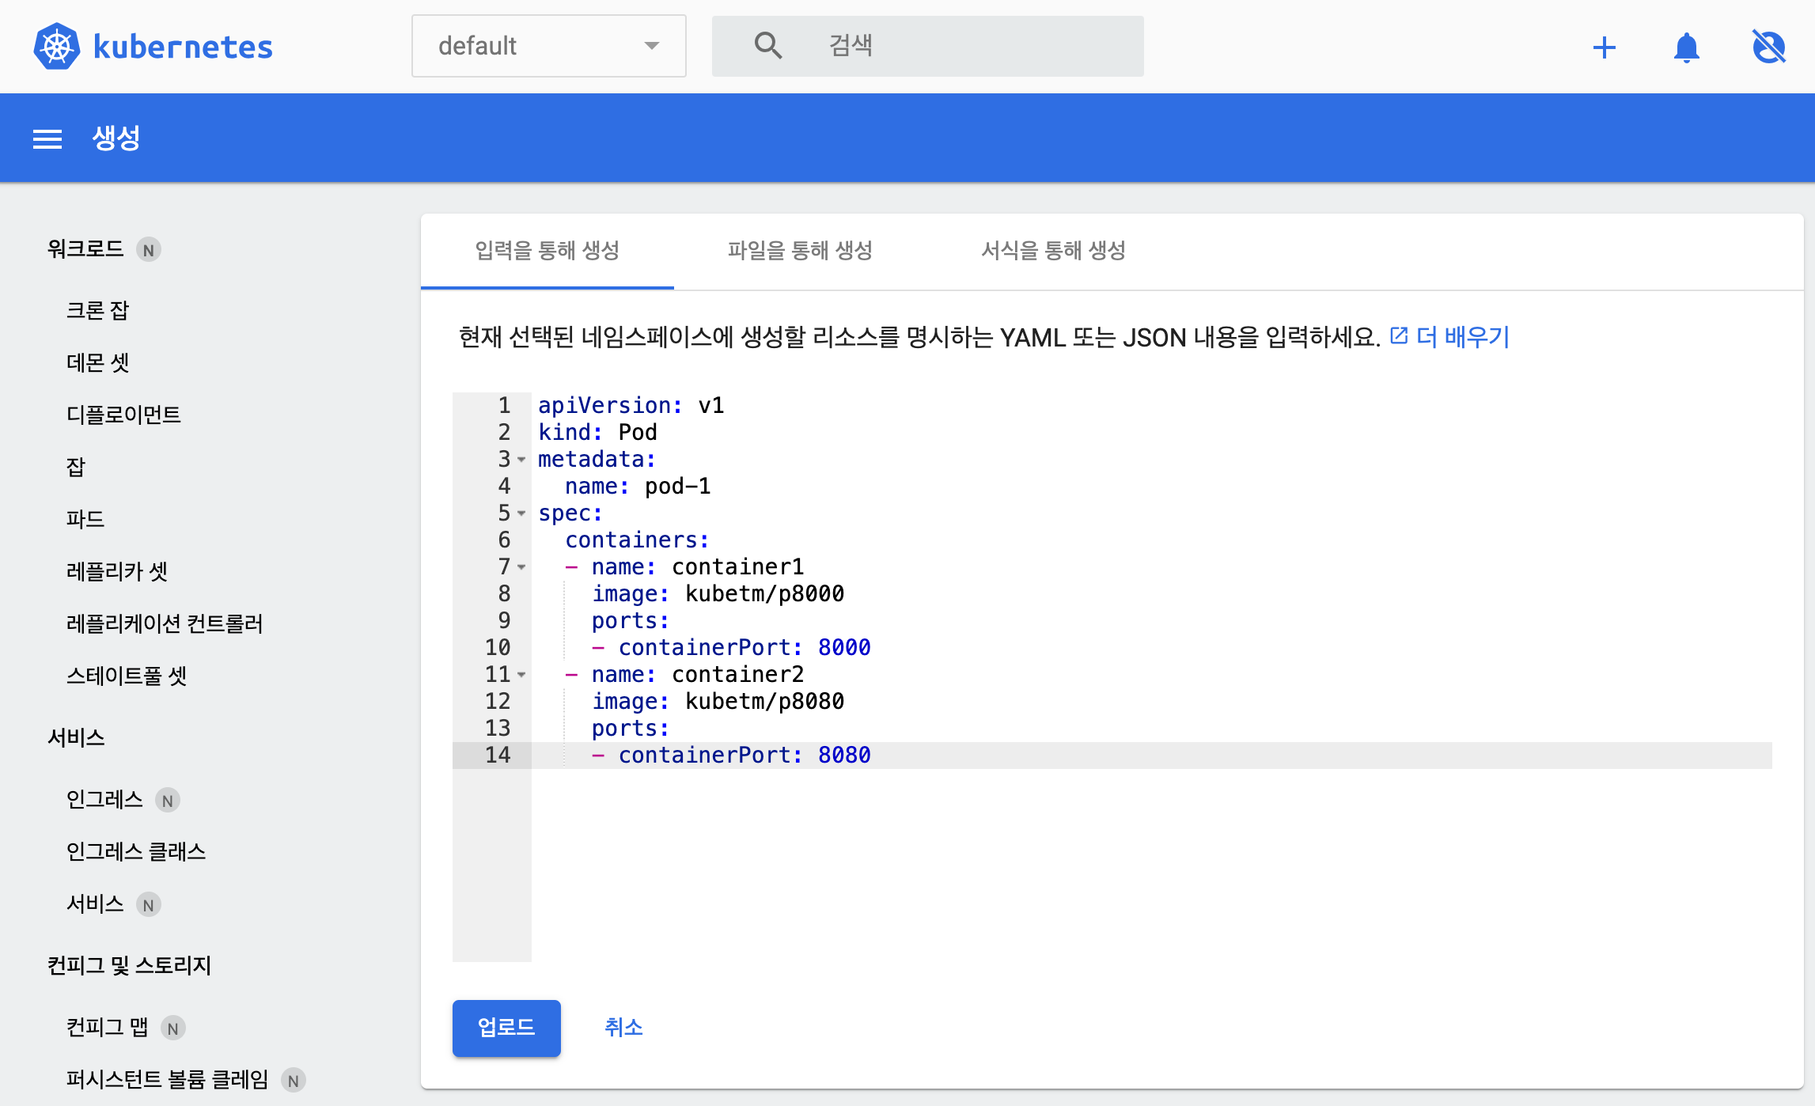Click the crossed-out user account icon

coord(1768,47)
